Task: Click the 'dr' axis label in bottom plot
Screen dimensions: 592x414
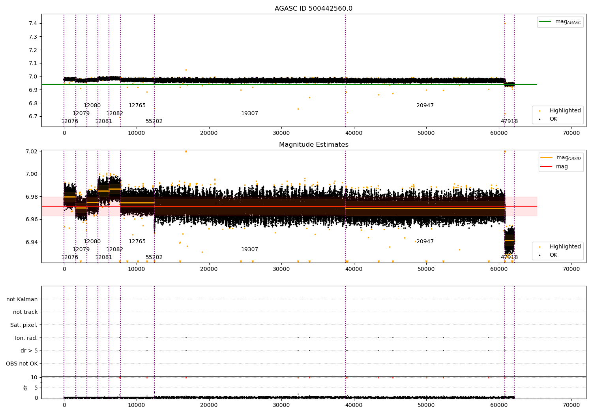Action: coord(25,388)
